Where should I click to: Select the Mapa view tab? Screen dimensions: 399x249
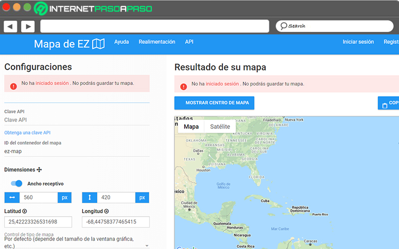pos(191,126)
